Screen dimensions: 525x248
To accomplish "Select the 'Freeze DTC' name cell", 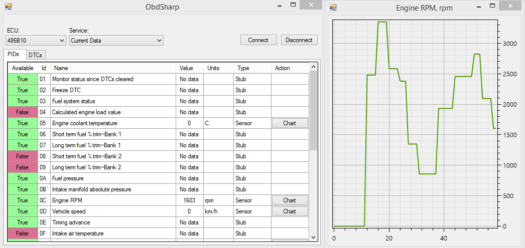I will tap(113, 90).
